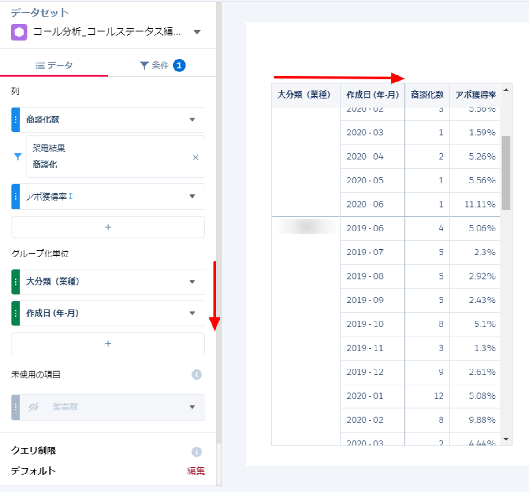Add a new column with plus button
Viewport: 529px width, 496px height.
point(108,227)
